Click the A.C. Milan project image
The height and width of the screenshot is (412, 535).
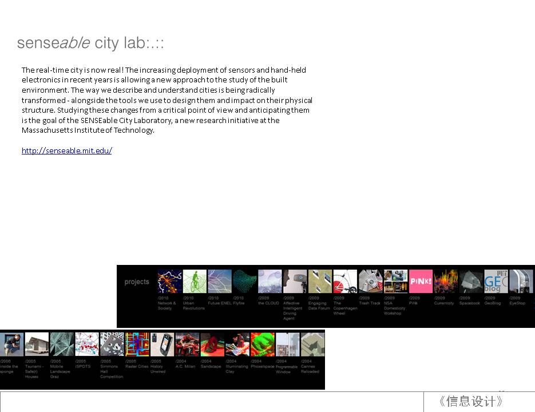tap(187, 344)
